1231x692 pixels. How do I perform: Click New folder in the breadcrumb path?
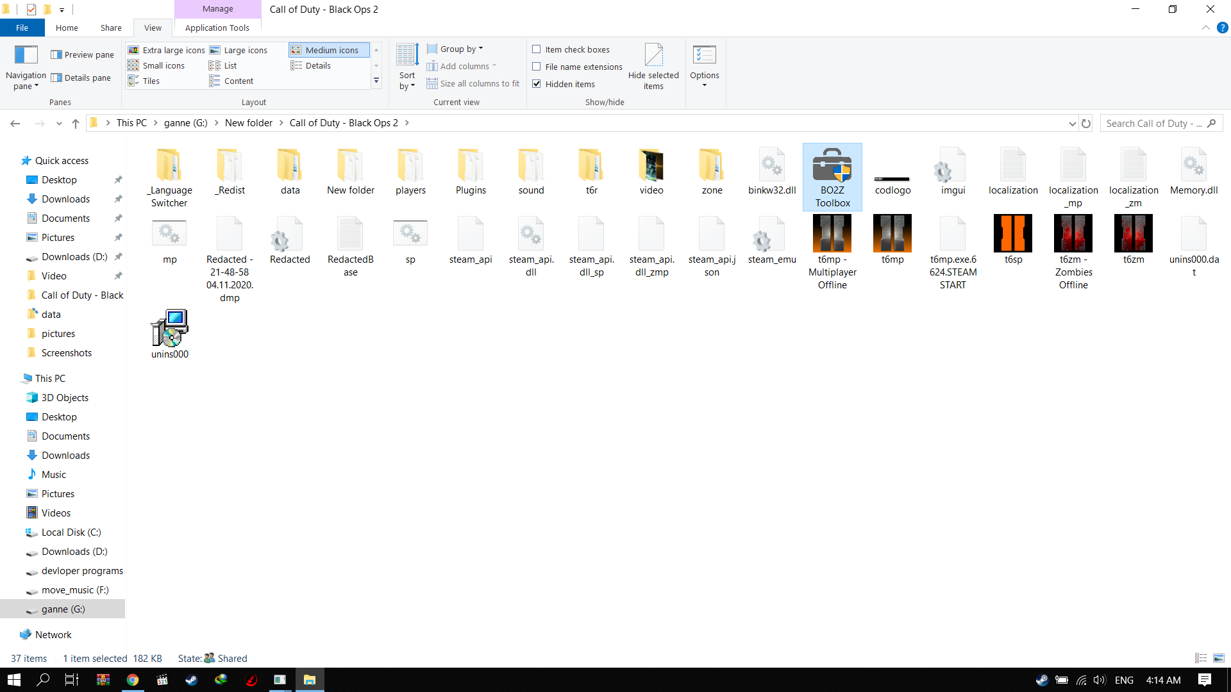pyautogui.click(x=249, y=123)
